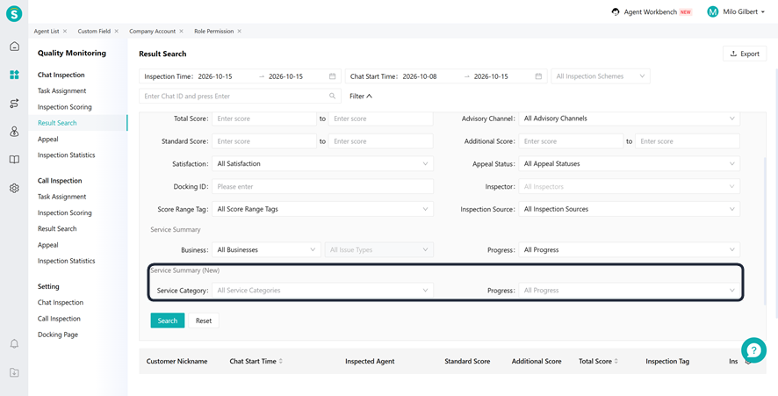
Task: Click the Docking ID input field
Action: pos(322,187)
